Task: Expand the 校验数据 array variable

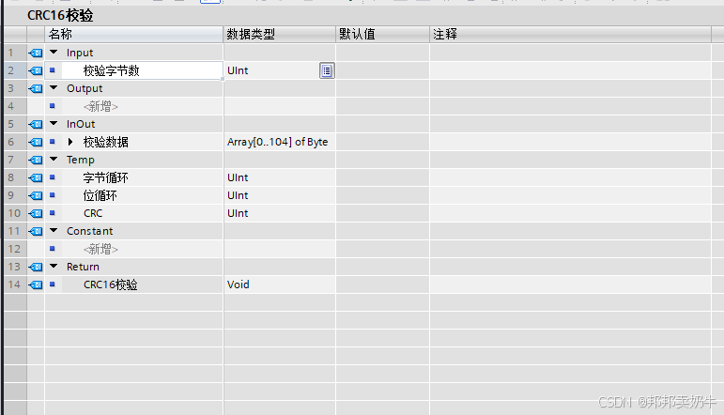Action: point(70,142)
